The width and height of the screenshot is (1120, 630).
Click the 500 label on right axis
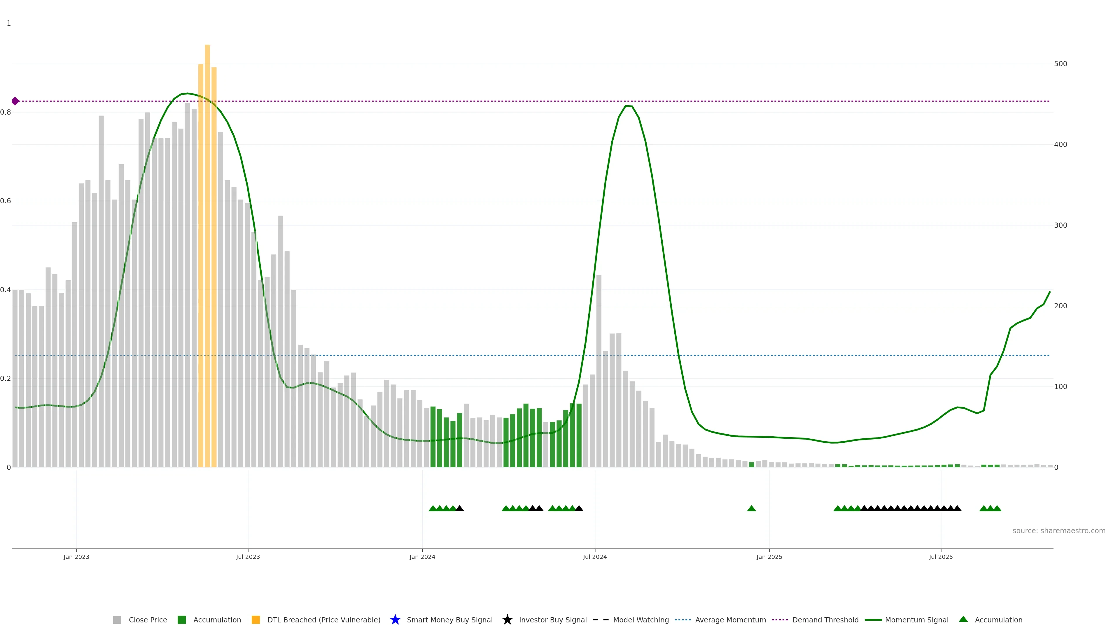tap(1060, 64)
